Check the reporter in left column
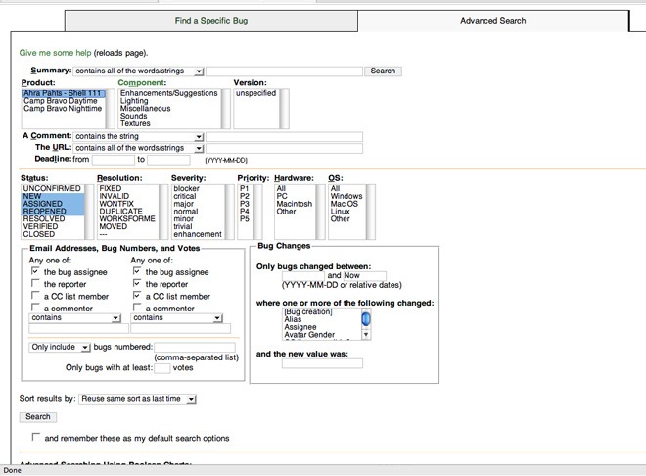Screen dimensions: 646x476 pos(35,283)
